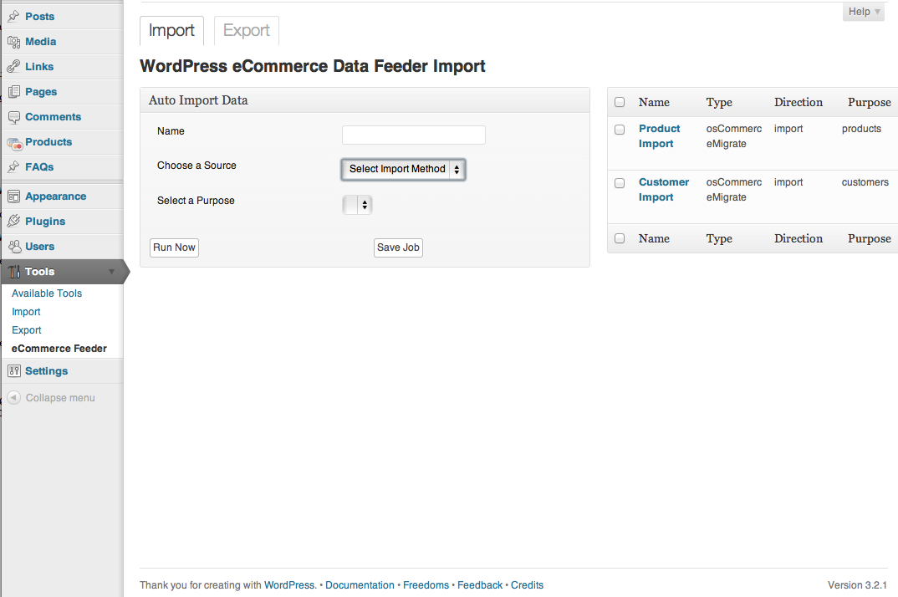Open the Appearance menu
The image size is (898, 597).
click(x=55, y=196)
